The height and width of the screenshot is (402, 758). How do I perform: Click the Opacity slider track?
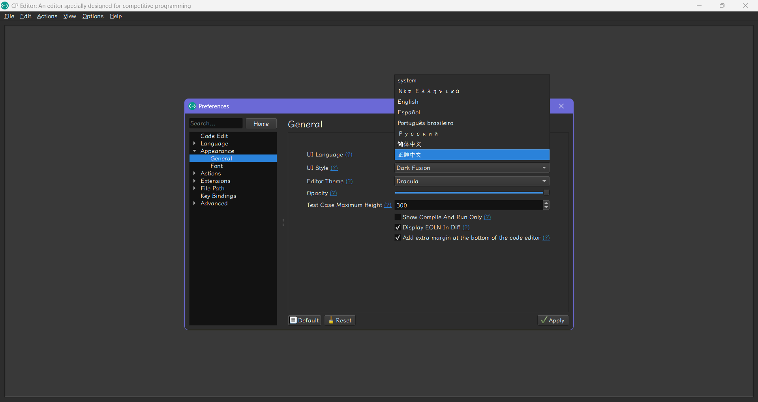pyautogui.click(x=469, y=193)
